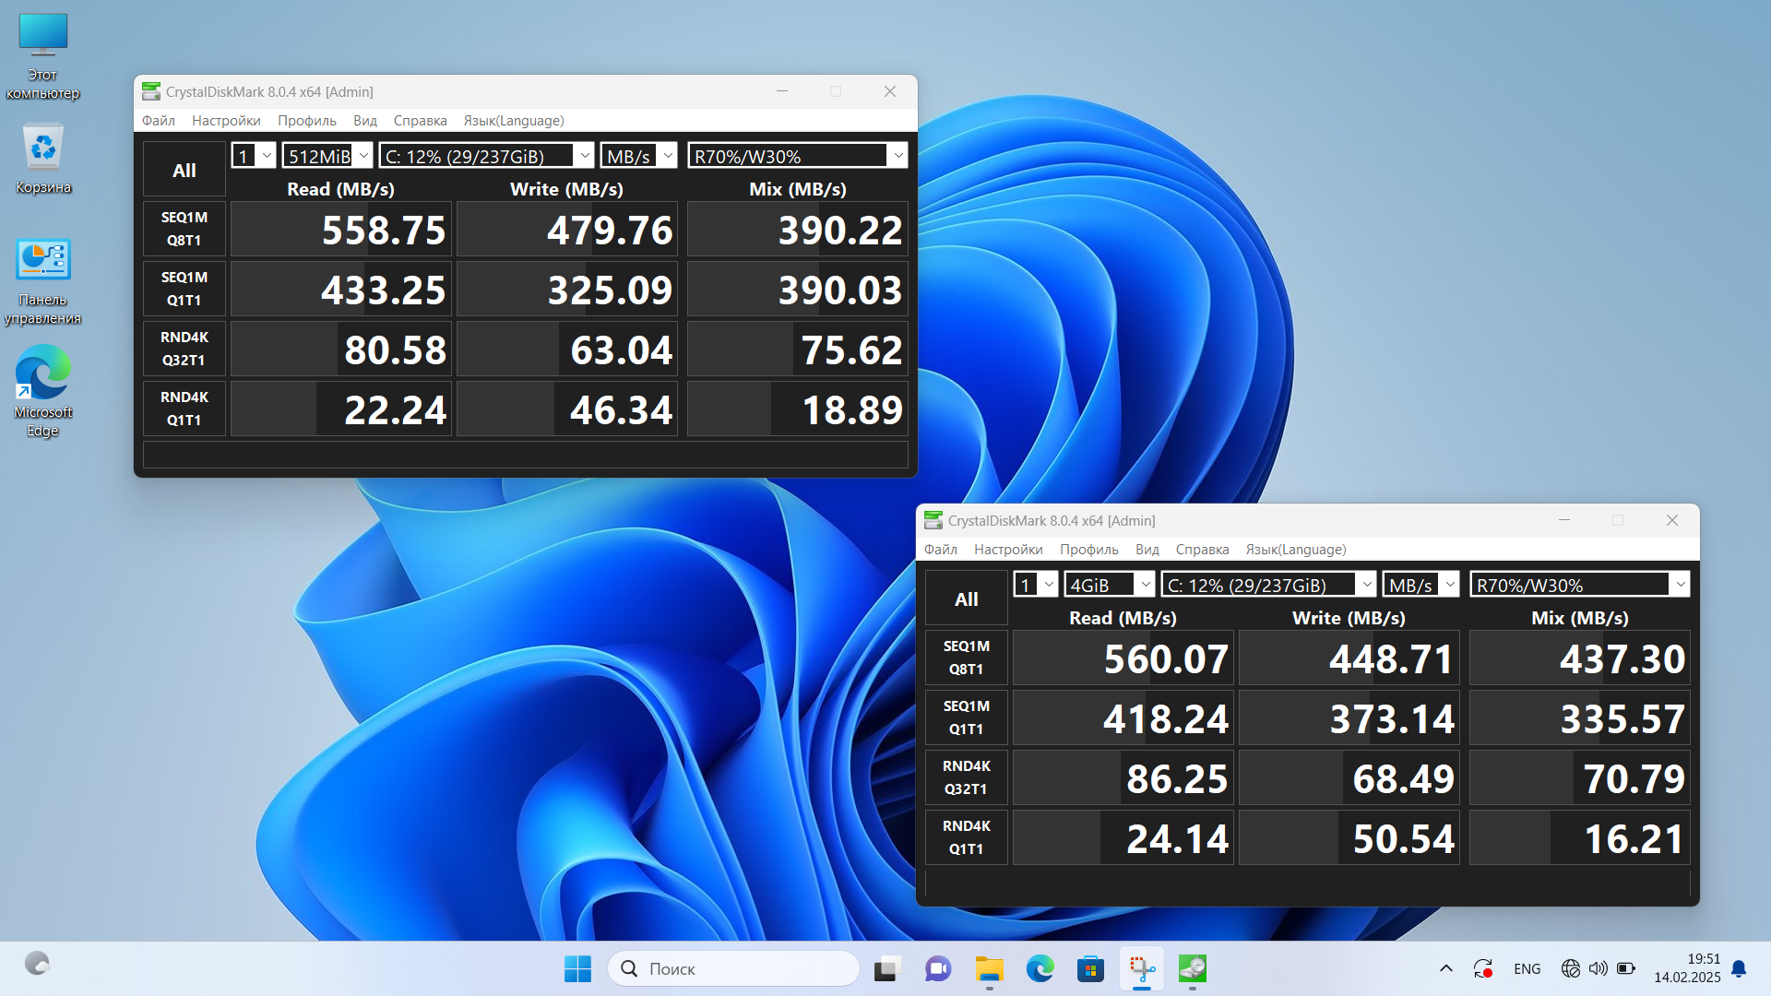This screenshot has width=1771, height=996.
Task: Click the All button in top window
Action: click(184, 170)
